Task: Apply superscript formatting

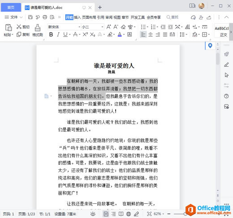Action: pos(85,34)
